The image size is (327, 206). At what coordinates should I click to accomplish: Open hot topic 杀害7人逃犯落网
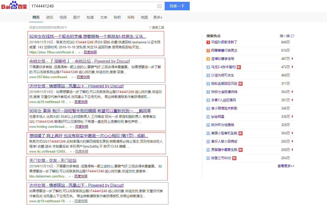(223, 100)
